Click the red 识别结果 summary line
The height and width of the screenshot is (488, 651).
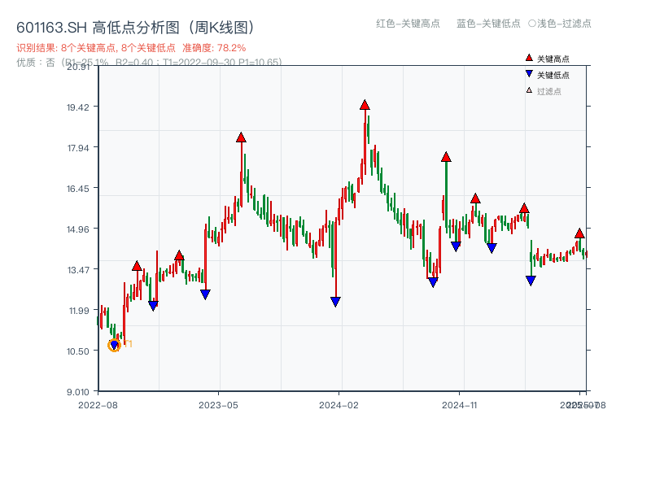tap(131, 48)
